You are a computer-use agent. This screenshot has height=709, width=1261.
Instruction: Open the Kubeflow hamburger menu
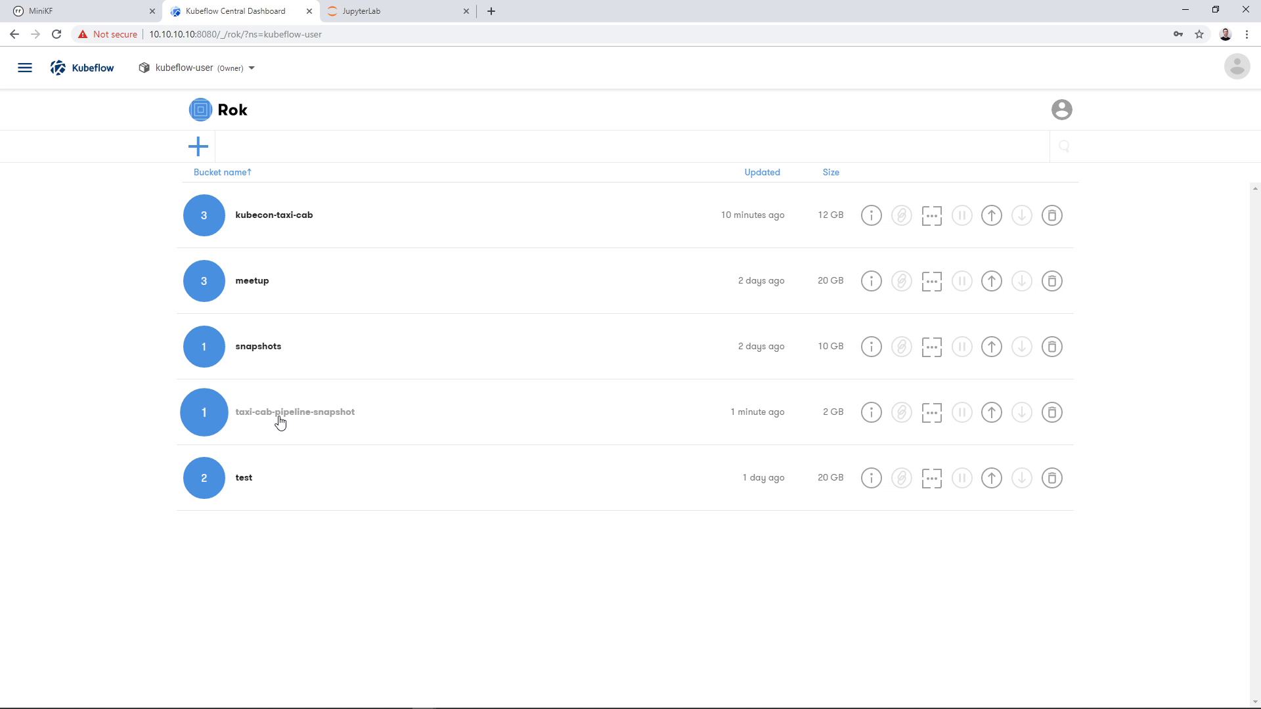[25, 68]
